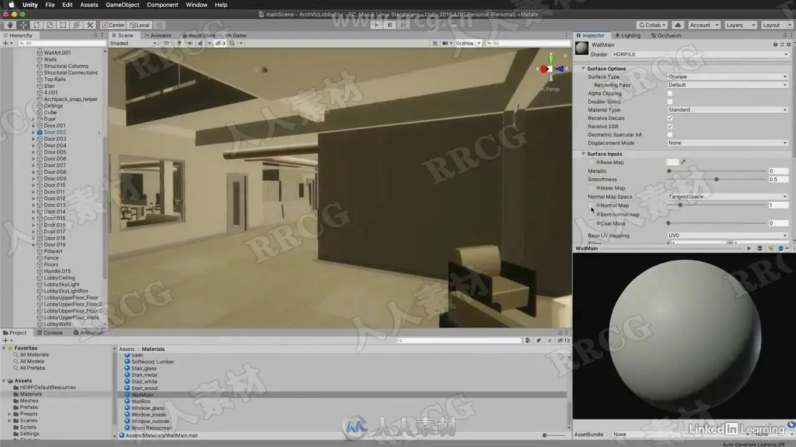Collapse the Surface Options section
This screenshot has width=796, height=447.
pyautogui.click(x=583, y=68)
